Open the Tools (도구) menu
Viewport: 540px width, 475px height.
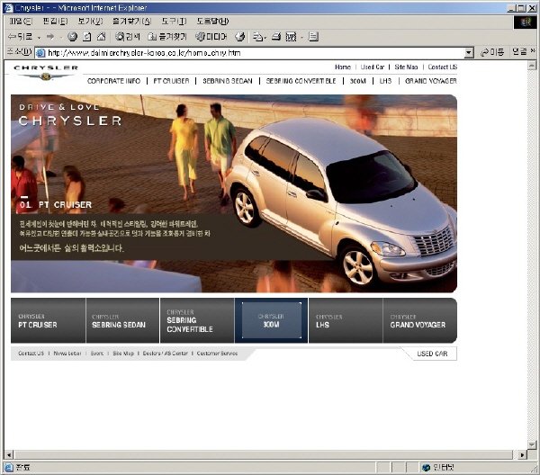pos(174,21)
